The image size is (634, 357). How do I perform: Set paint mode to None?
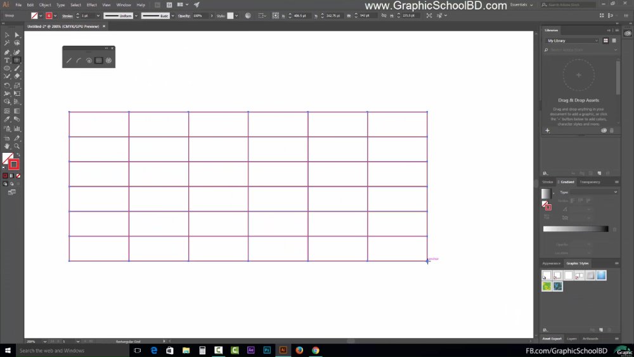coord(18,176)
